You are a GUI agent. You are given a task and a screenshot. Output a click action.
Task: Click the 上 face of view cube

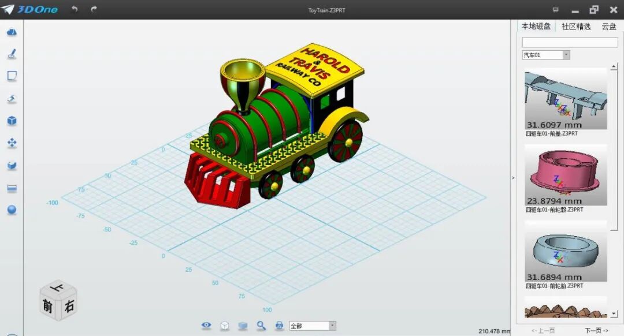tap(58, 287)
